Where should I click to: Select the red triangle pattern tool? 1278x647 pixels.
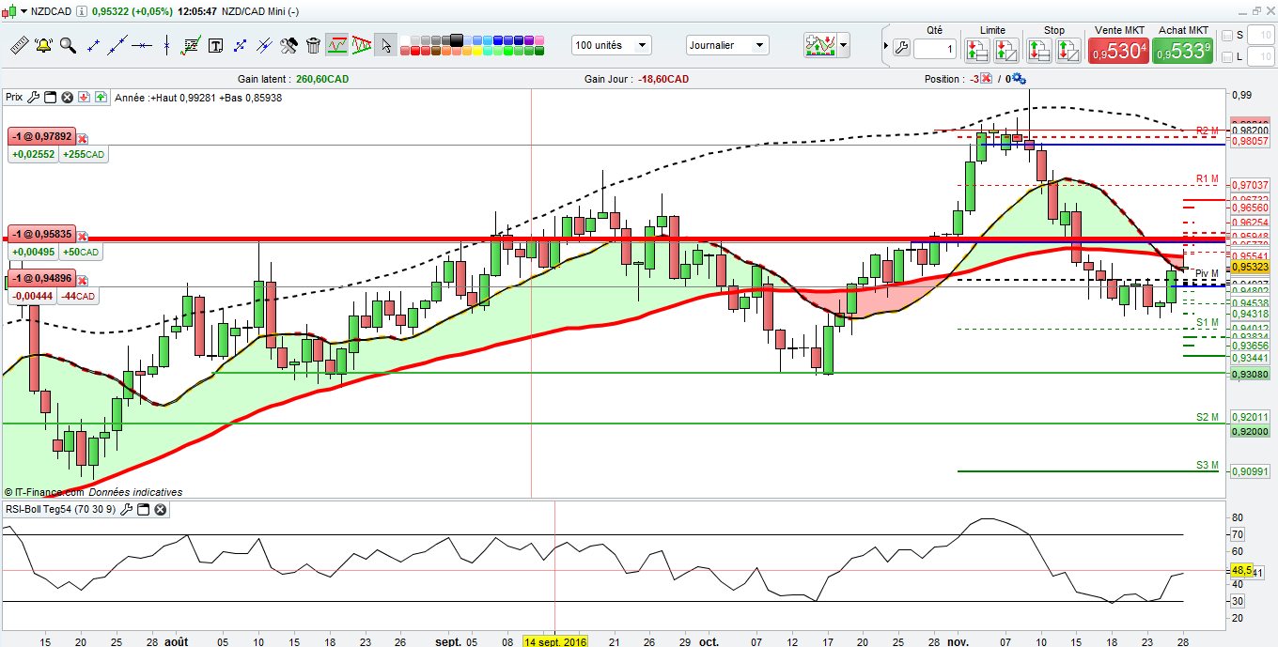(362, 45)
